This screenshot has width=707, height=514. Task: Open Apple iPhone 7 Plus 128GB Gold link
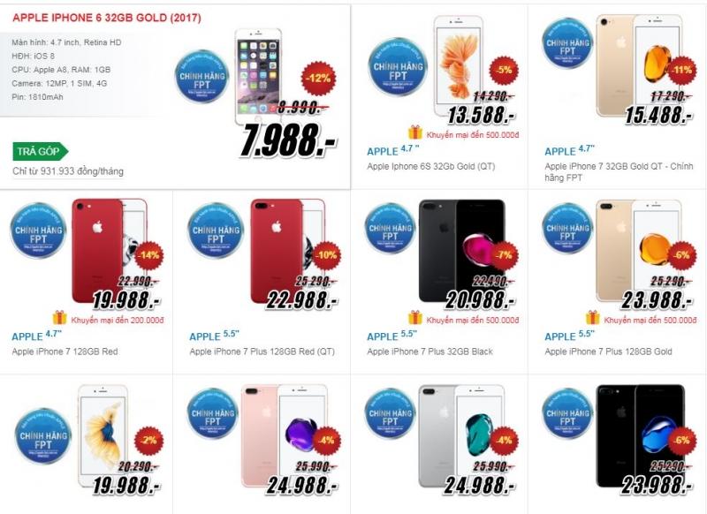(x=608, y=351)
